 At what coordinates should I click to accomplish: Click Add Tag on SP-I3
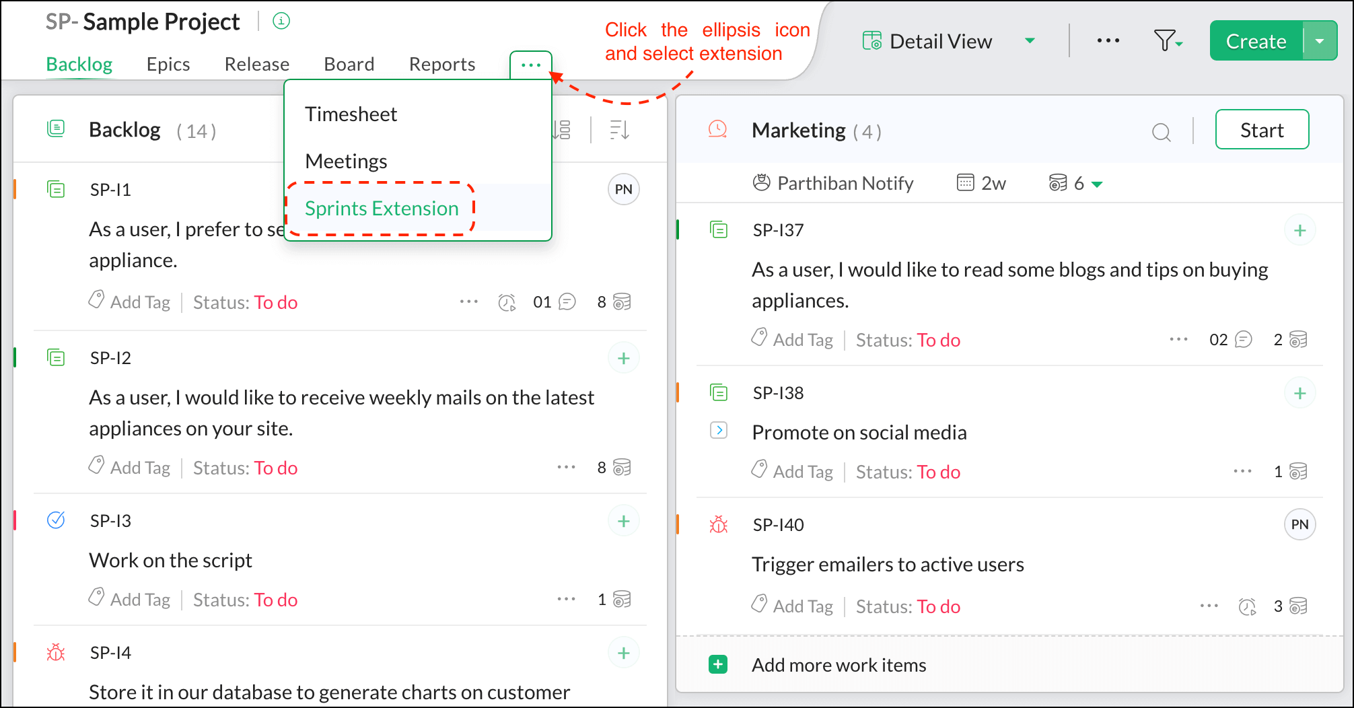pyautogui.click(x=139, y=600)
